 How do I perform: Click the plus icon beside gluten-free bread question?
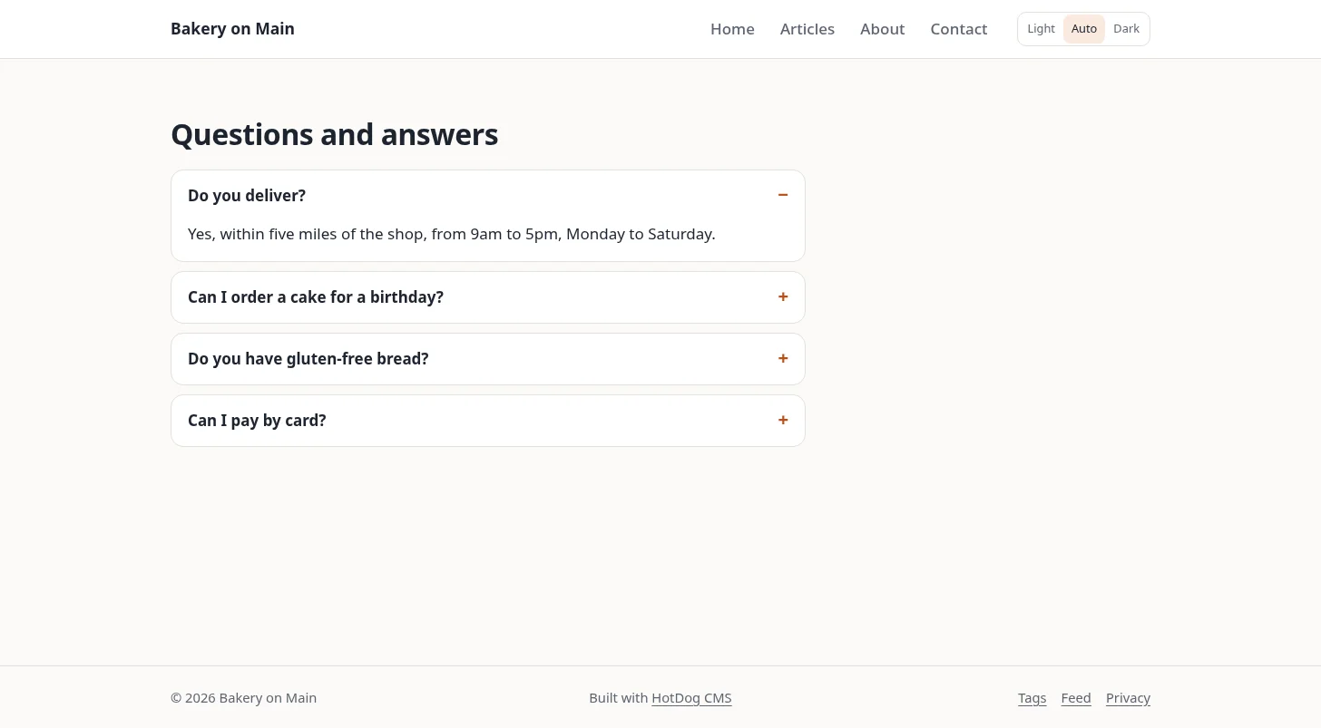pos(782,358)
